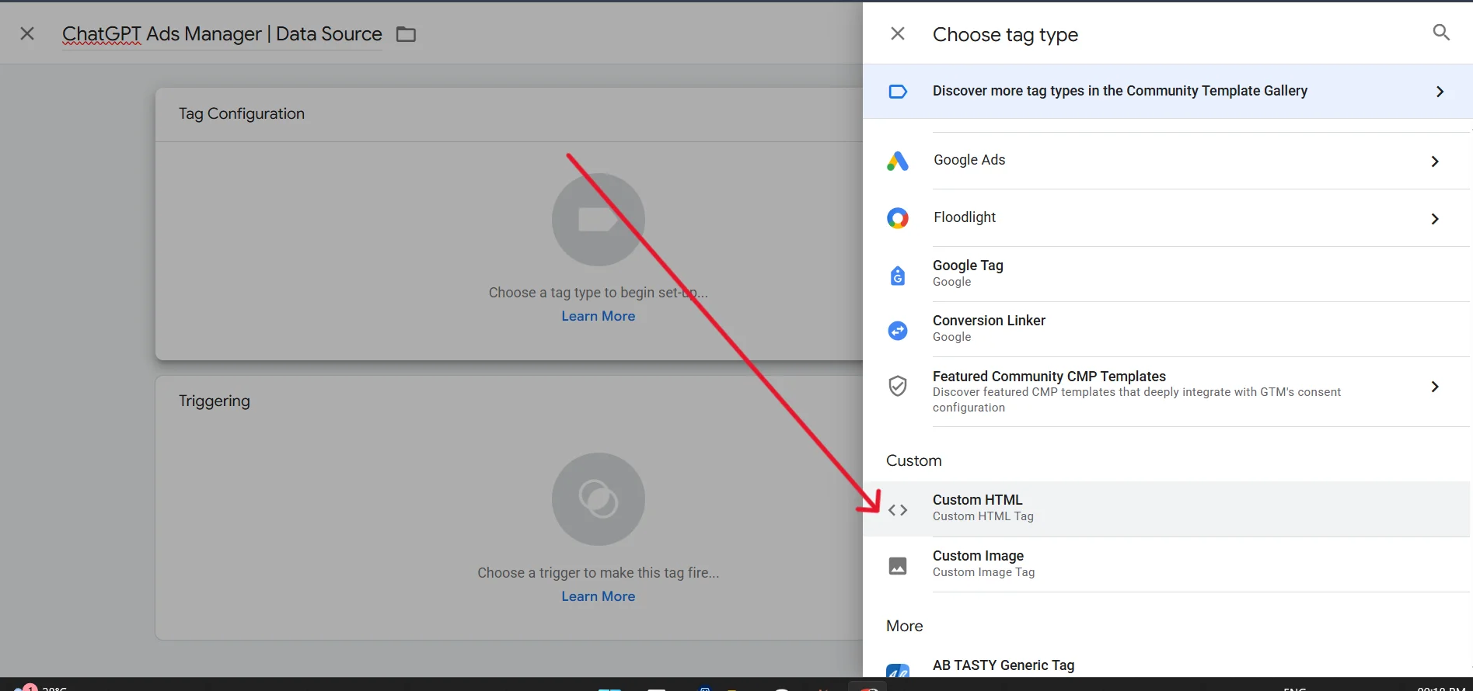Click the tag type placeholder circle
1473x691 pixels.
(599, 220)
